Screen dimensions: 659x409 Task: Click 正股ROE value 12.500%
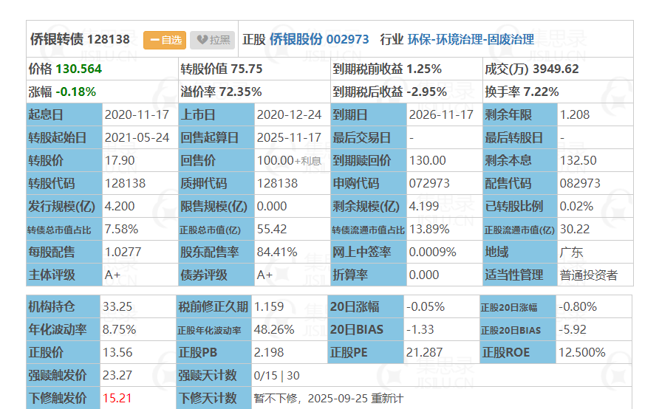point(581,352)
